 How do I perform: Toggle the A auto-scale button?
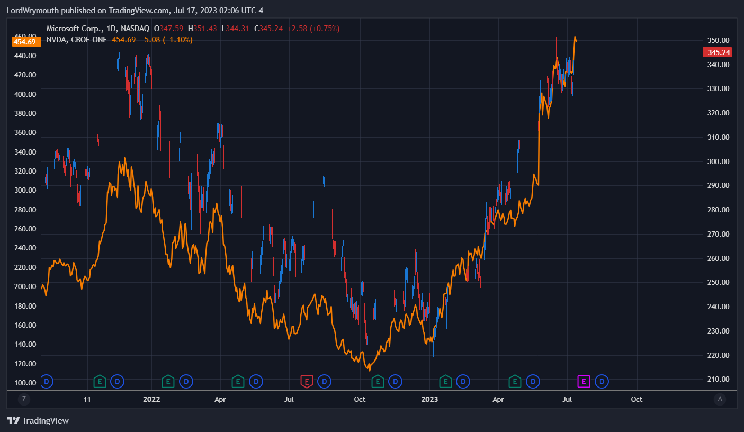pyautogui.click(x=720, y=399)
